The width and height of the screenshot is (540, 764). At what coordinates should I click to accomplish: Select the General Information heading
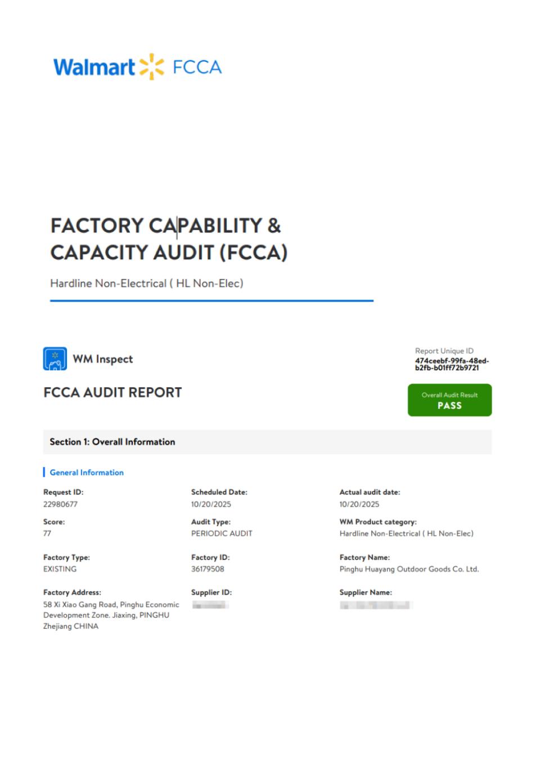(x=87, y=473)
